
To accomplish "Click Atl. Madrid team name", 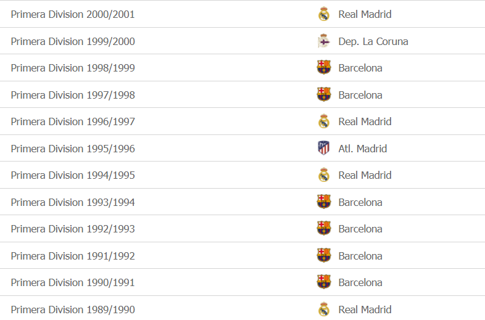I will pyautogui.click(x=363, y=149).
